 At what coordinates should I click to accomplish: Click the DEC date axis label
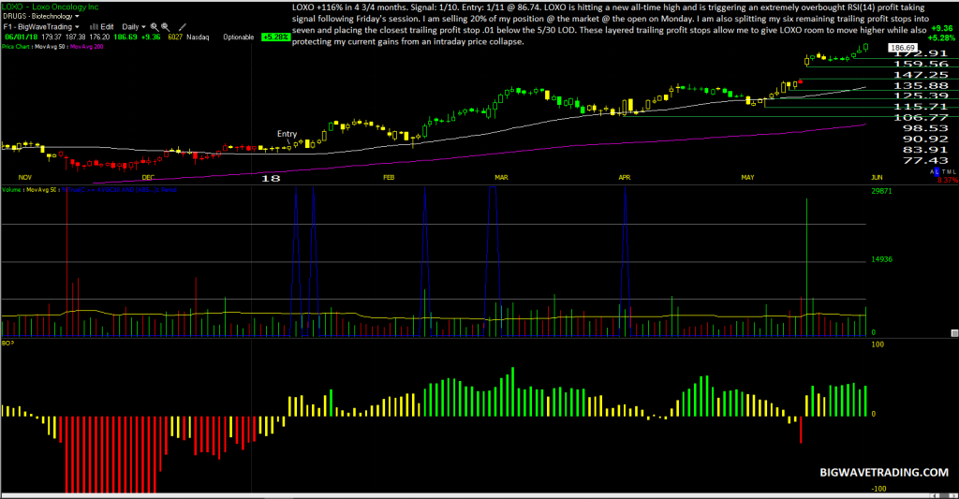tap(148, 177)
